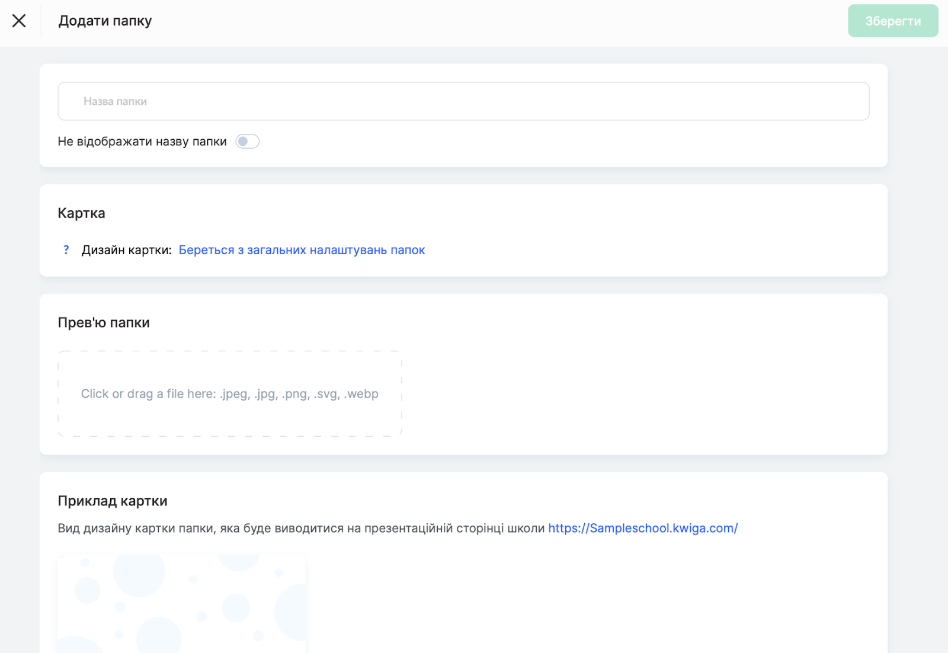948x653 pixels.
Task: Focus the Назва папки input field
Action: tap(463, 101)
